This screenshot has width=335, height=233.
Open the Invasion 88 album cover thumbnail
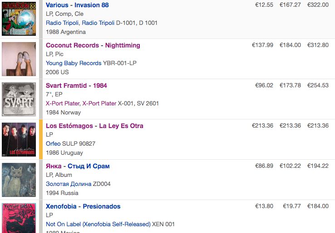click(19, 19)
